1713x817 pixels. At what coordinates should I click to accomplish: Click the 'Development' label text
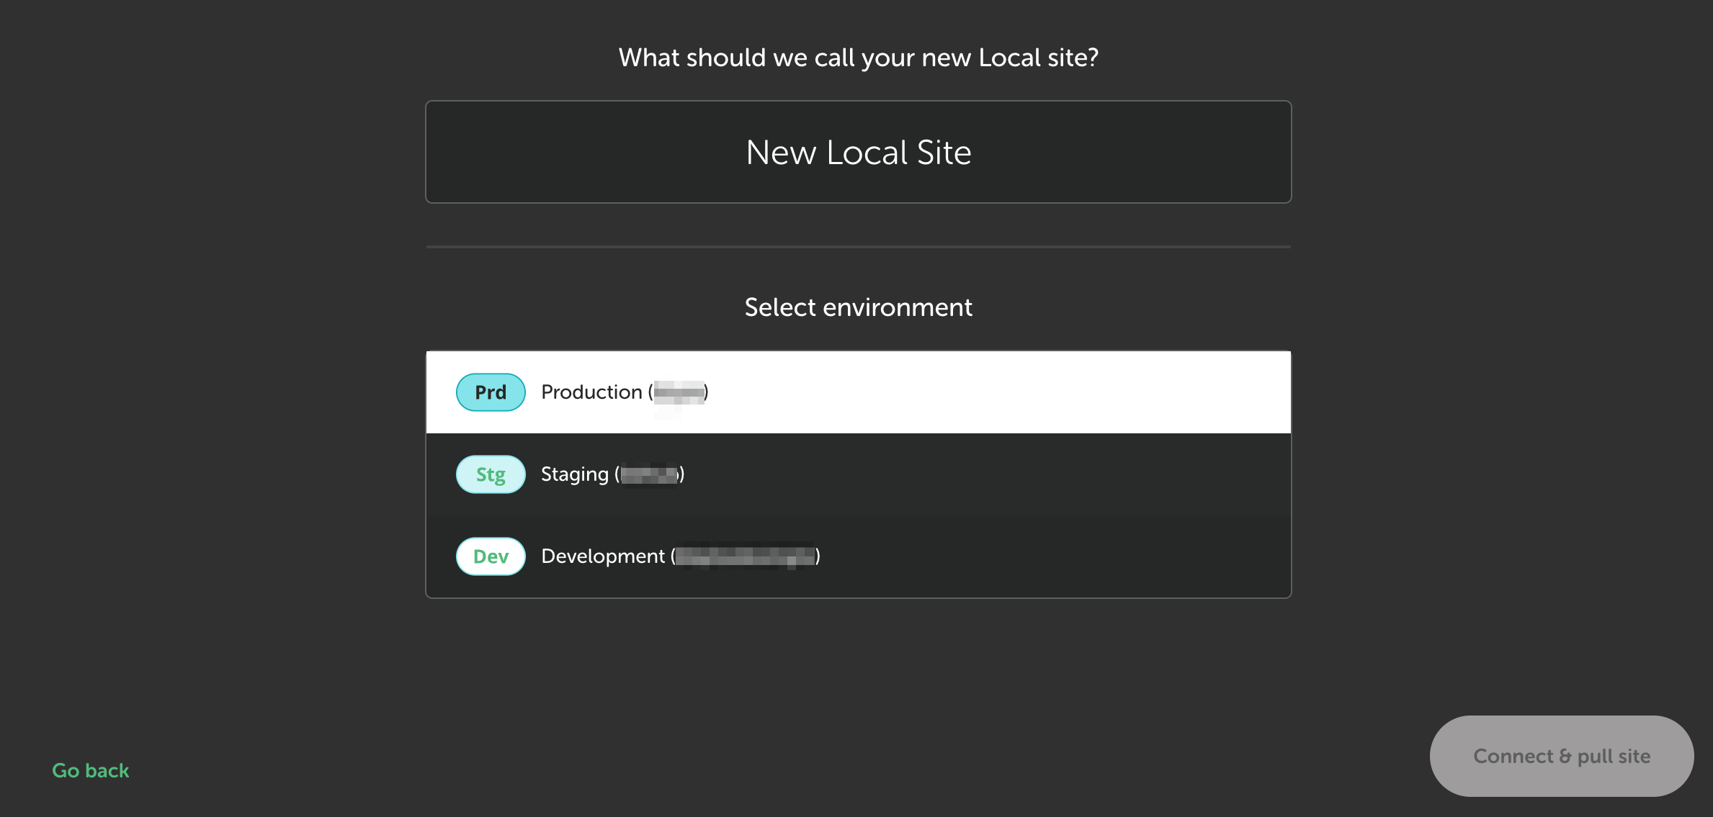tap(602, 556)
